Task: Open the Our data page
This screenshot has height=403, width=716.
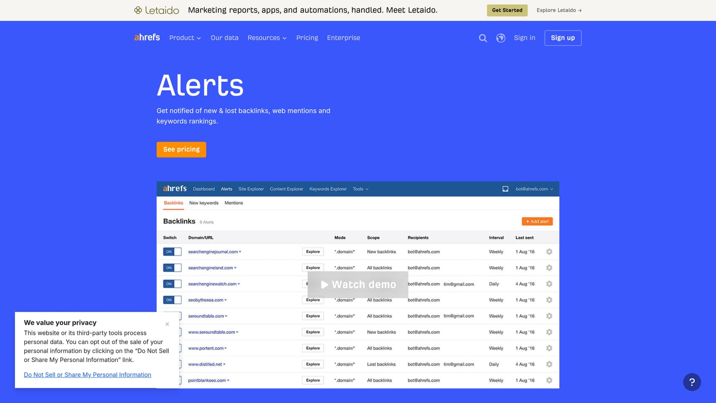Action: pyautogui.click(x=225, y=38)
